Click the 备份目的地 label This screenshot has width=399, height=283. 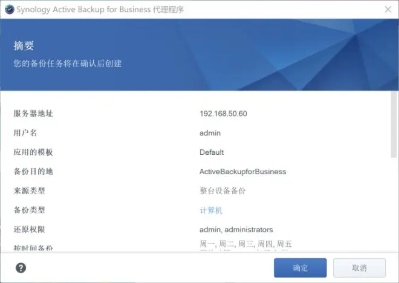click(33, 172)
